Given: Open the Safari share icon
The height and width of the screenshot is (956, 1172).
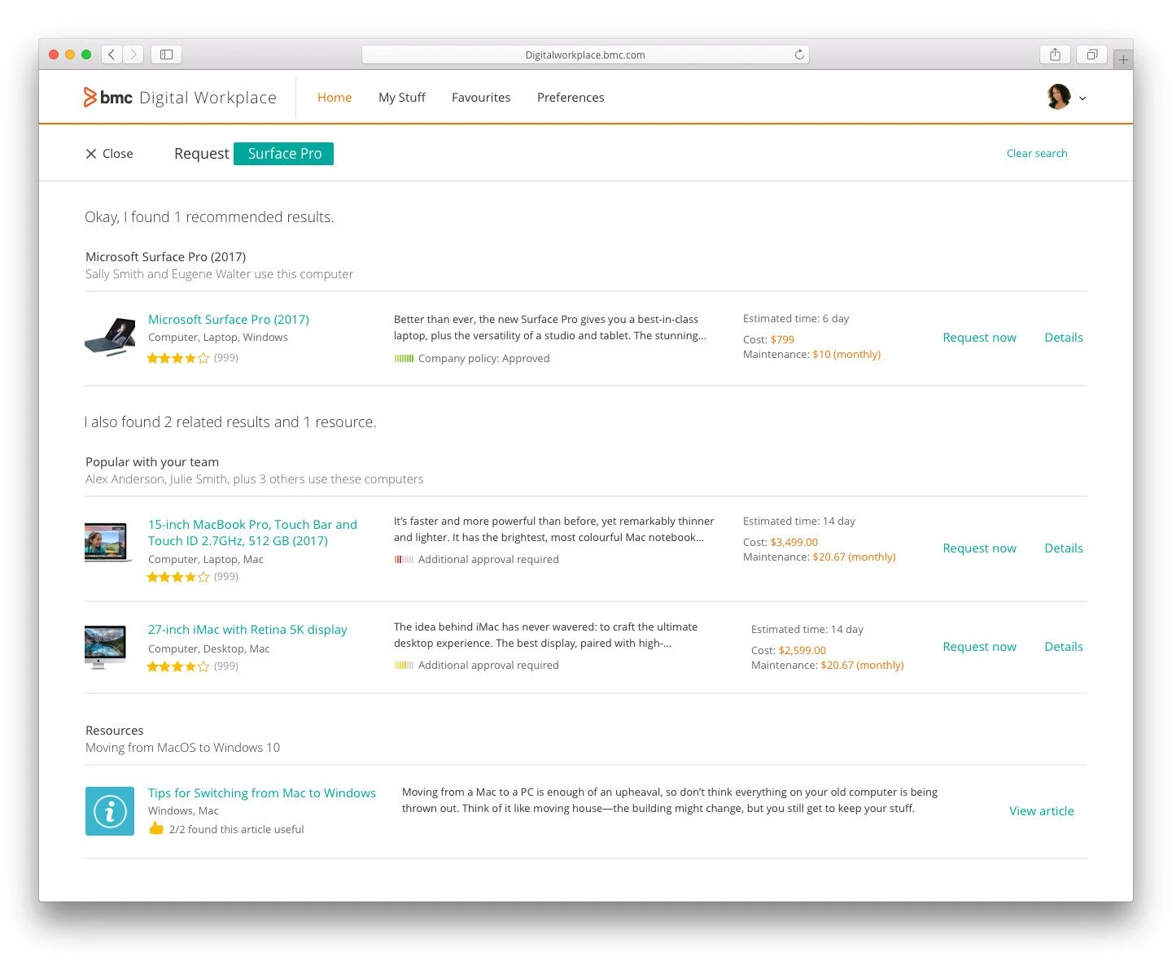Looking at the screenshot, I should pyautogui.click(x=1055, y=55).
